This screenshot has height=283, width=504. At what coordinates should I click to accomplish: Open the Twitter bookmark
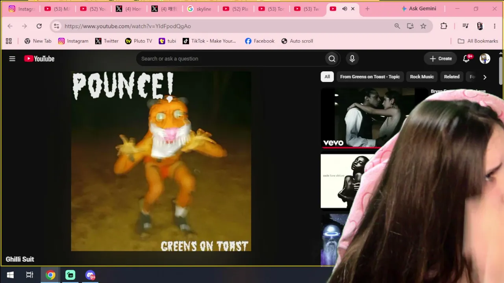[107, 41]
